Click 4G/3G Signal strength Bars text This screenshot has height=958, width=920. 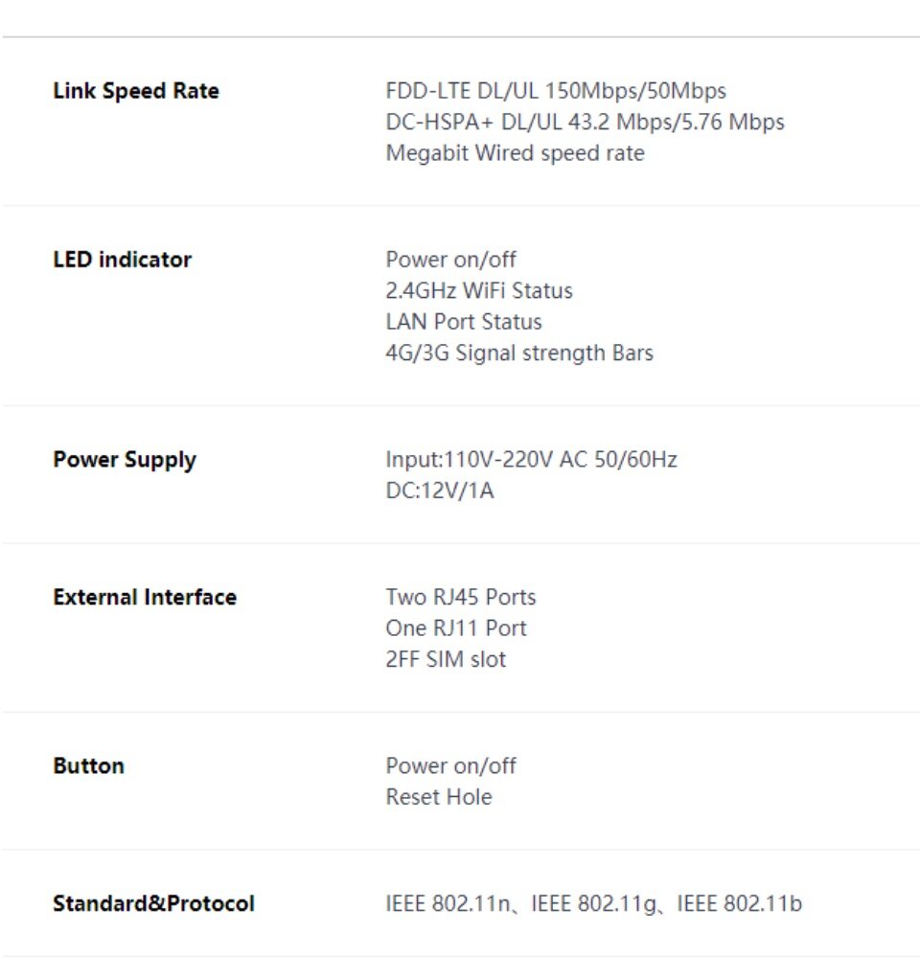pos(519,354)
